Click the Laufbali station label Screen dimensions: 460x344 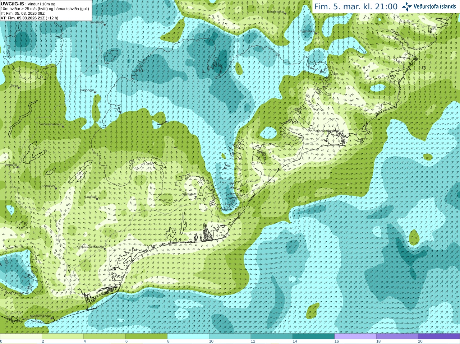click(x=91, y=197)
